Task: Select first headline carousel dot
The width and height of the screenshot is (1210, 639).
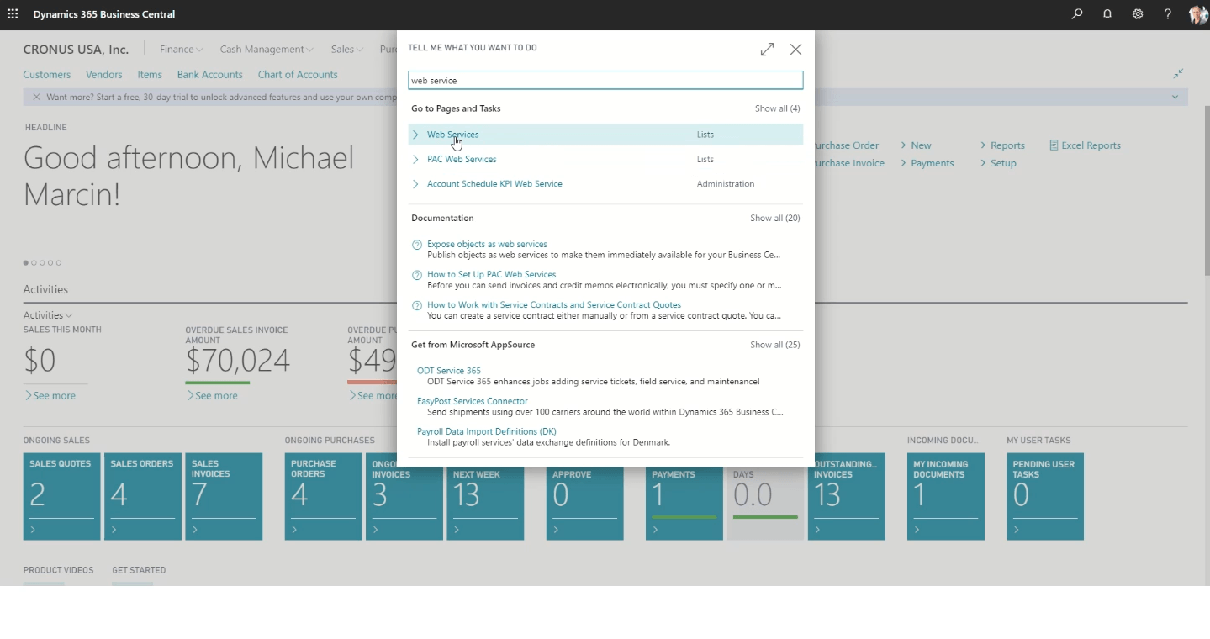Action: [x=25, y=263]
